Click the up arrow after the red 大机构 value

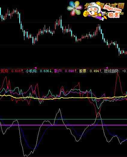click(x=22, y=71)
